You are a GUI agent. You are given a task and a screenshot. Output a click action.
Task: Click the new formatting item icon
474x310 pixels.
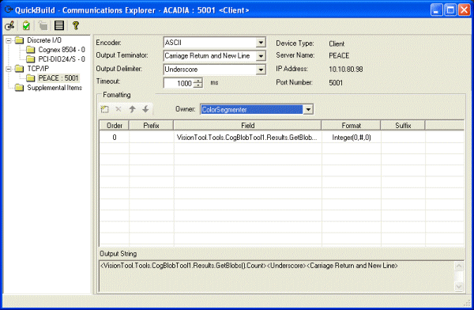(105, 109)
